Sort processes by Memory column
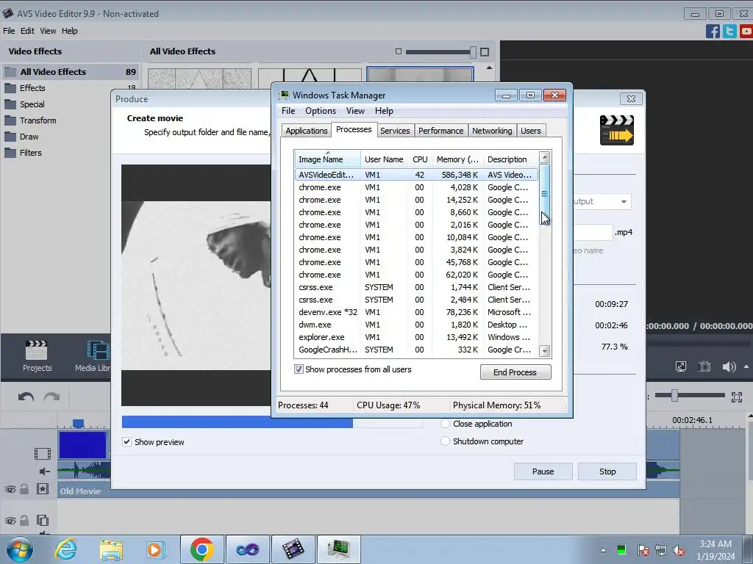 click(457, 159)
